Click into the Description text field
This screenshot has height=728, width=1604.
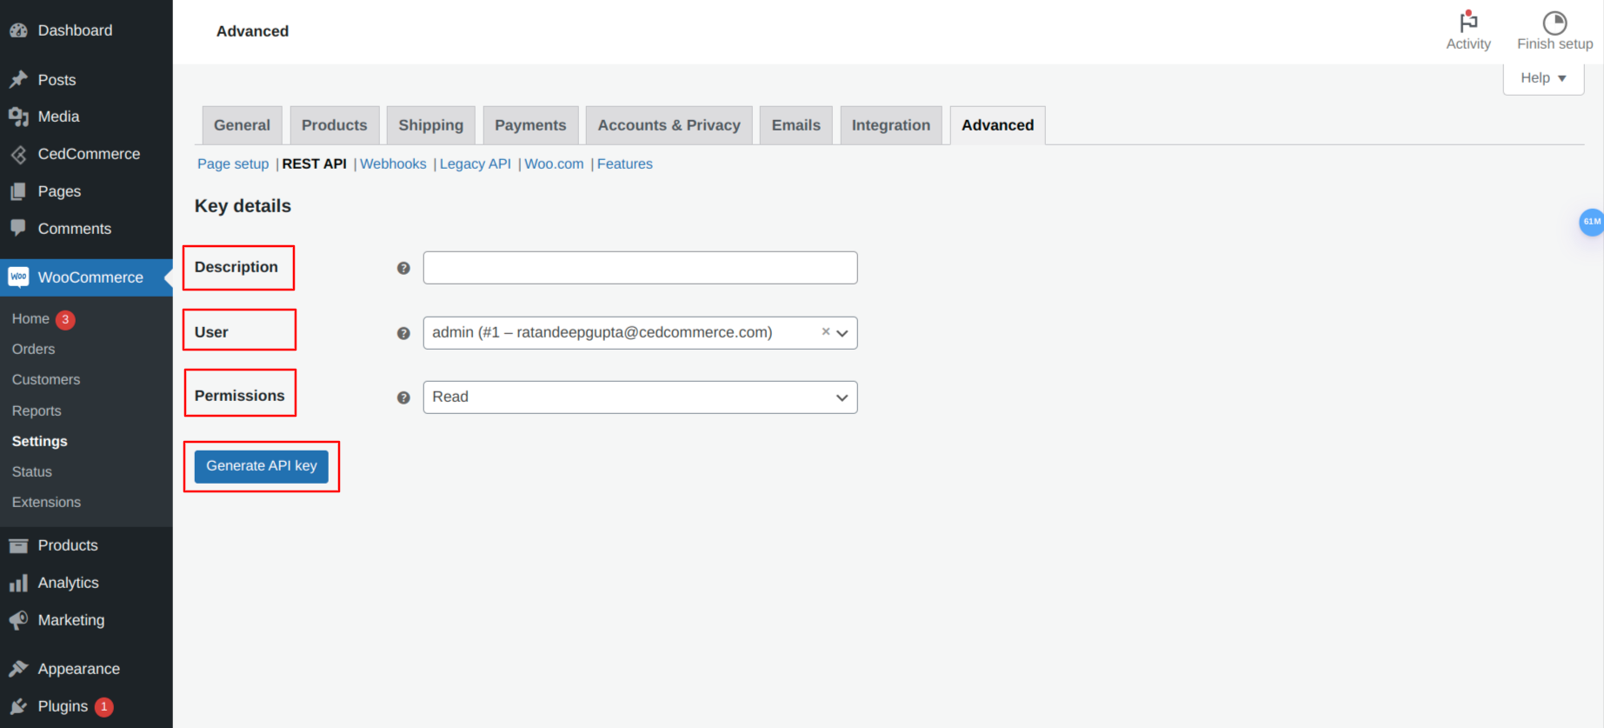coord(639,268)
